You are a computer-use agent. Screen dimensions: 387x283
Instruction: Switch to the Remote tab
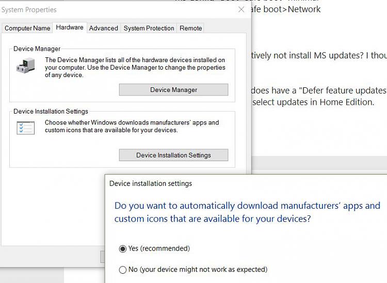click(x=191, y=28)
